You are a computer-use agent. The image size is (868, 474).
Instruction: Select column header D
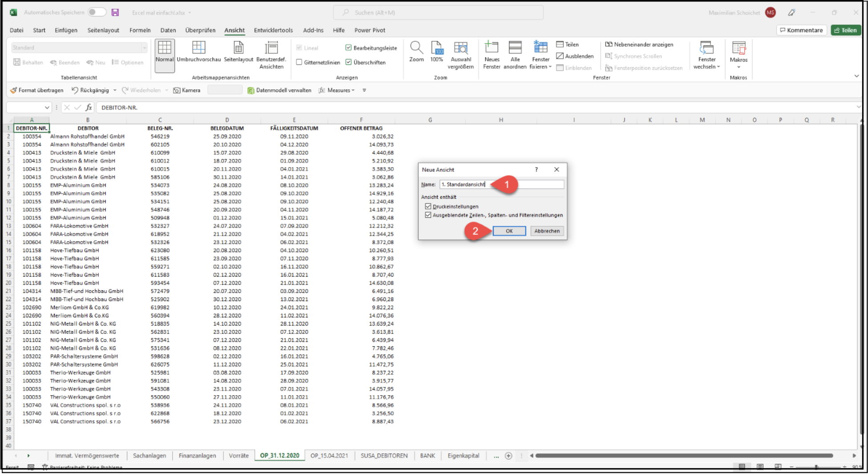227,120
